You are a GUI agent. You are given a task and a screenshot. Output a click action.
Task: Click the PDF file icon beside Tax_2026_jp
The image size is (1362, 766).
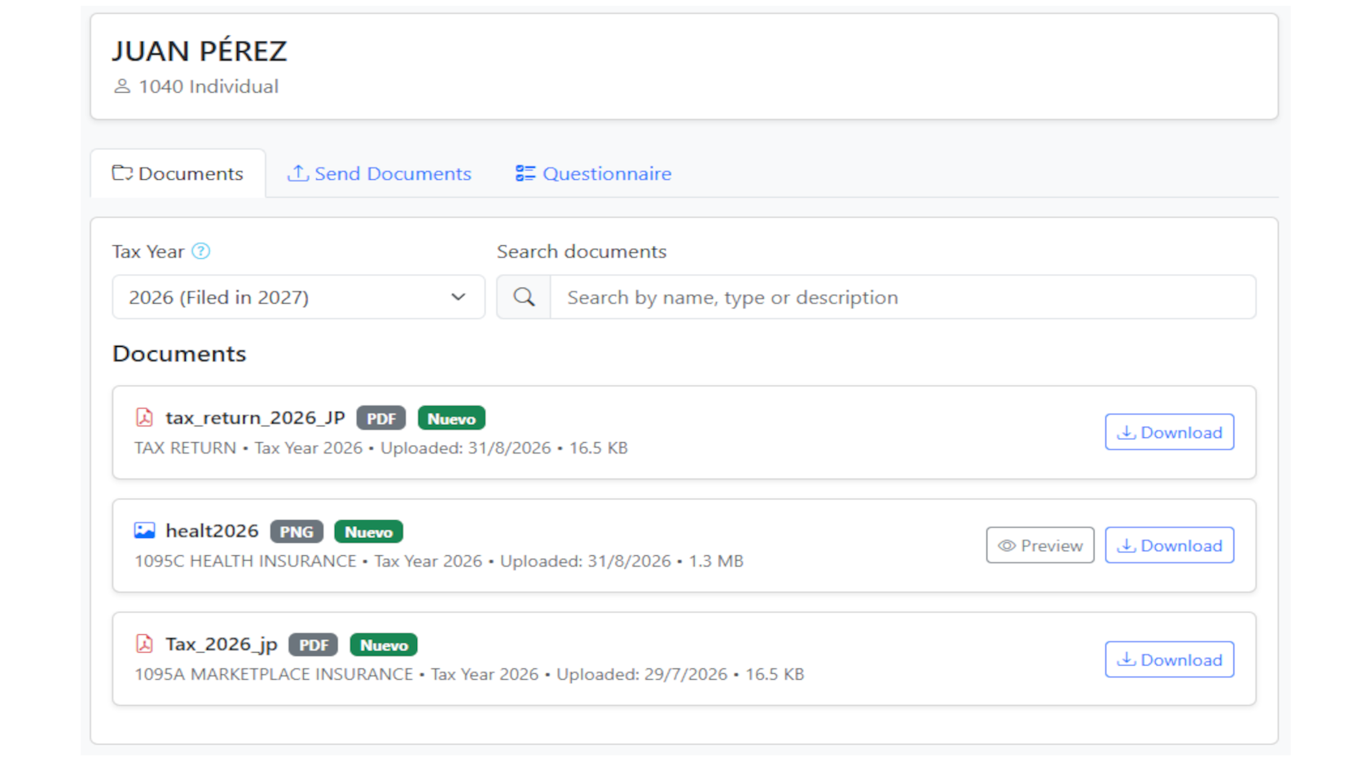(x=144, y=644)
